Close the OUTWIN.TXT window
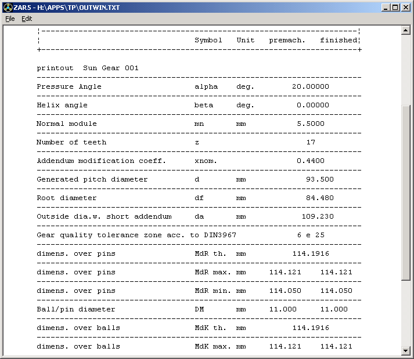Viewport: 414px width, 359px height. [x=405, y=8]
